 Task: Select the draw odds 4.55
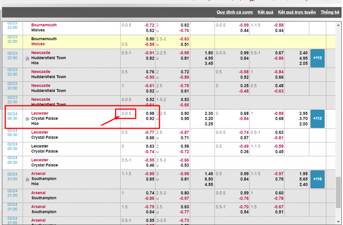tap(209, 184)
